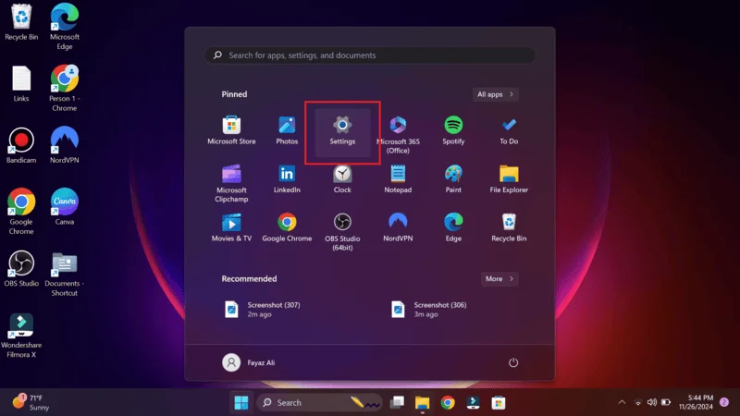Viewport: 740px width, 416px height.
Task: Launch Notepad from Start menu
Action: tap(398, 179)
